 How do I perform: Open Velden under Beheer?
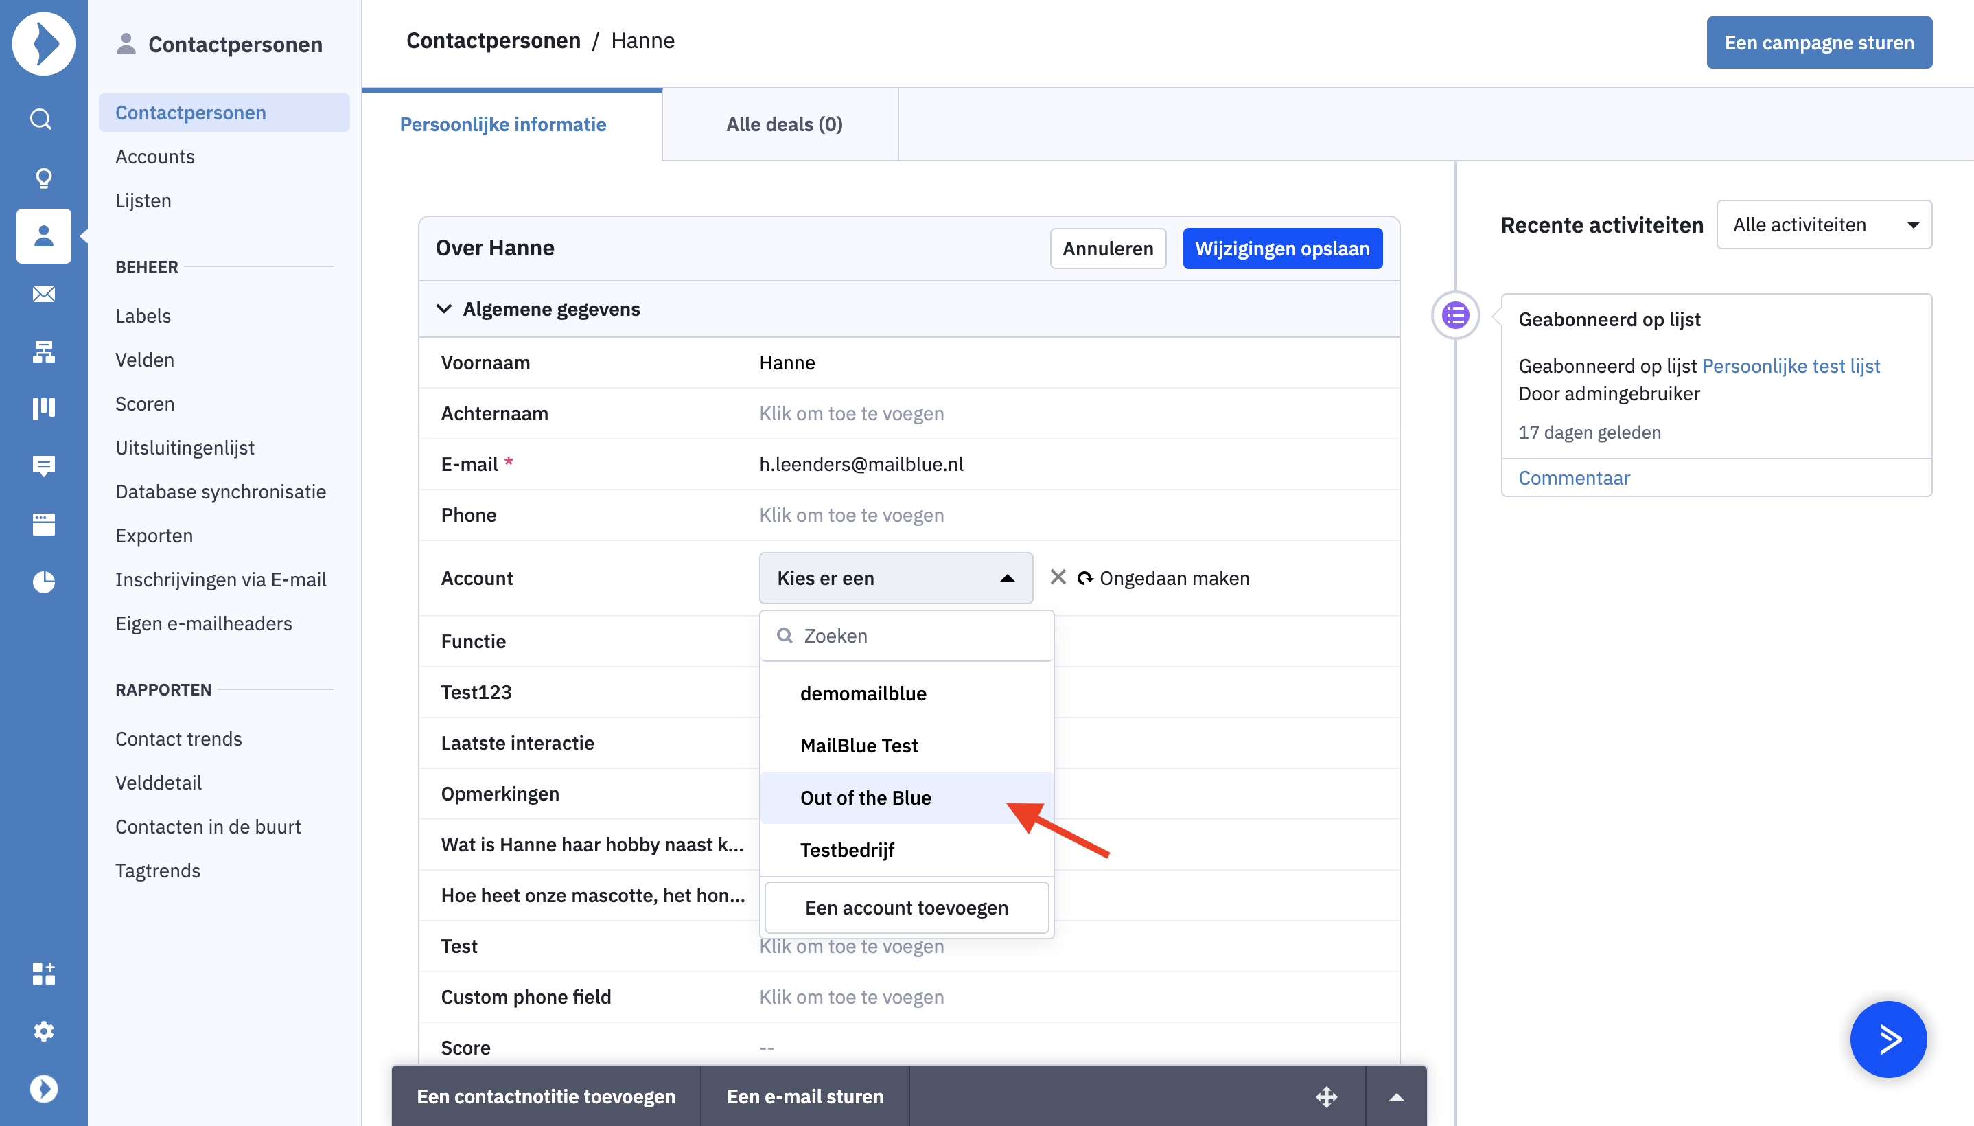[x=145, y=360]
